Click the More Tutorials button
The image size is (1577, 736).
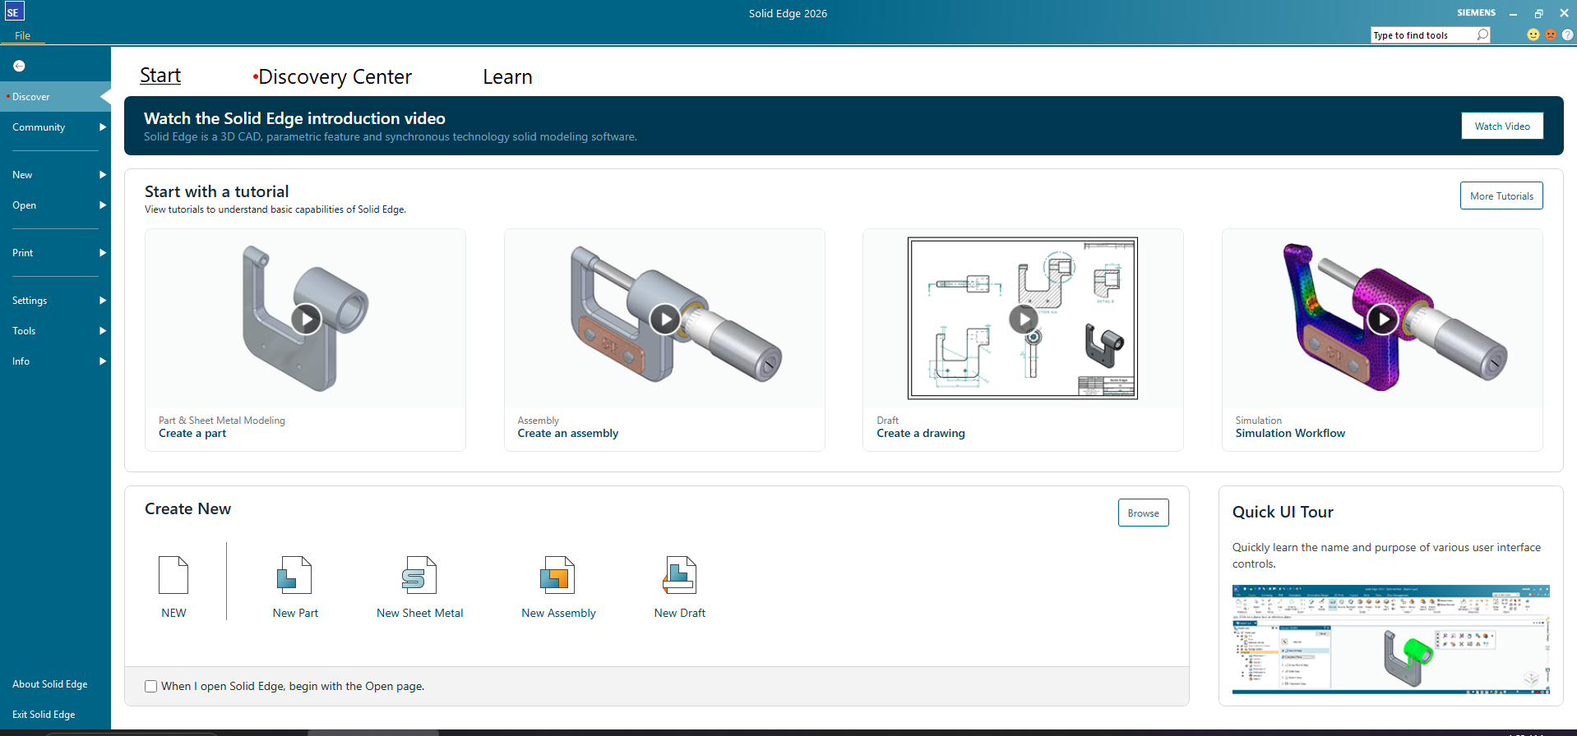click(1501, 196)
